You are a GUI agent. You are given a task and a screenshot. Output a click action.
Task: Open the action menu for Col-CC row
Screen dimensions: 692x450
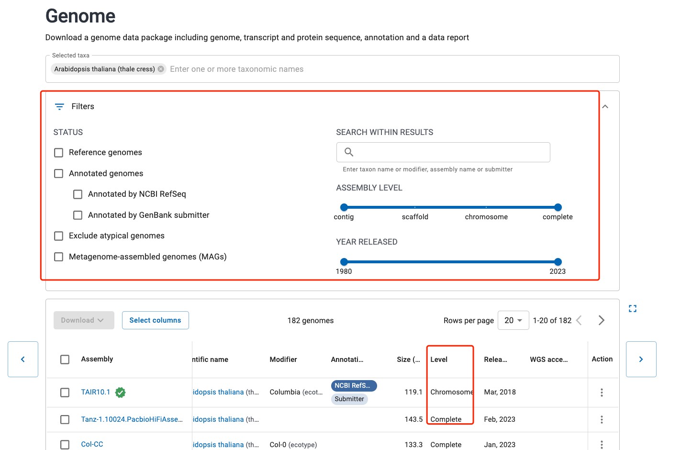tap(602, 444)
